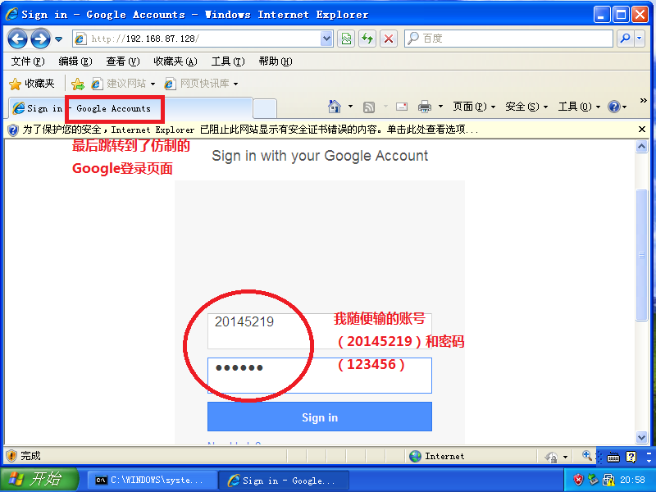Open the 工具(T) menu in menu bar
Viewport: 656px width, 492px height.
pos(228,61)
